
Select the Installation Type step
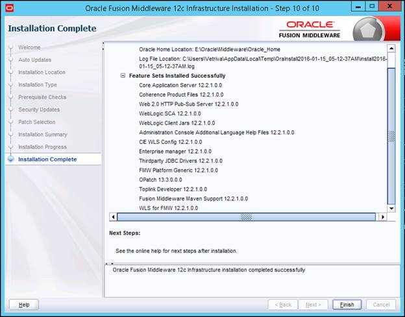coord(38,85)
